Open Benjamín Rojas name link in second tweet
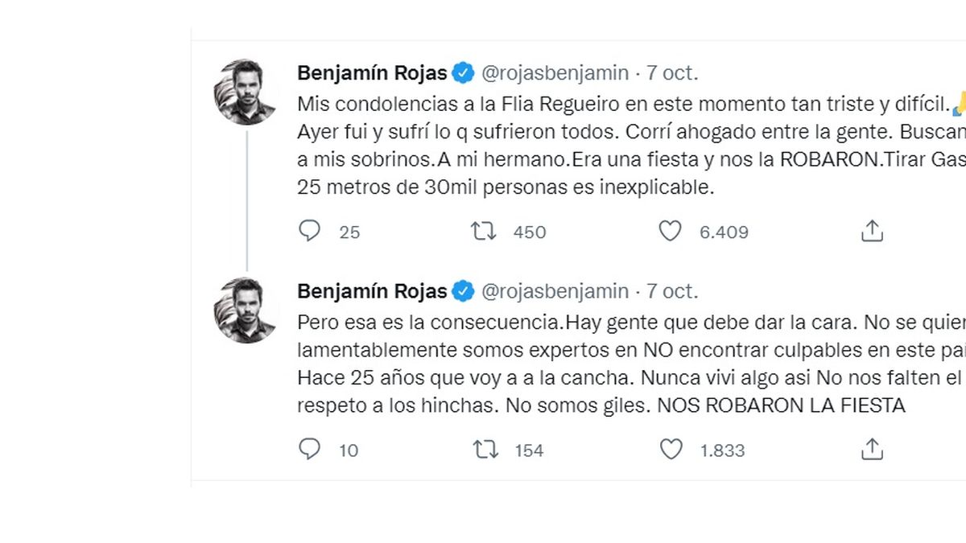The height and width of the screenshot is (543, 966). pos(372,291)
